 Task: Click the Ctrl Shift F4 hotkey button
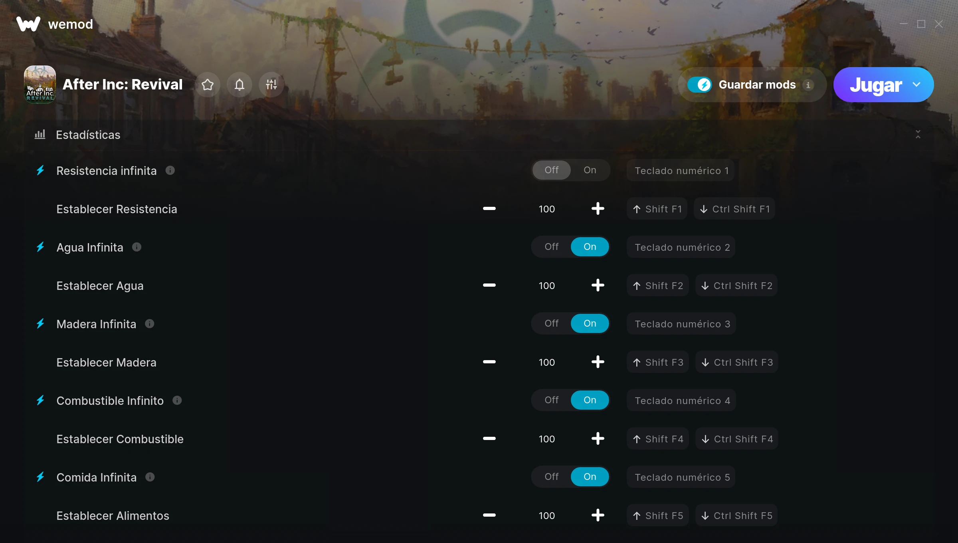coord(737,439)
